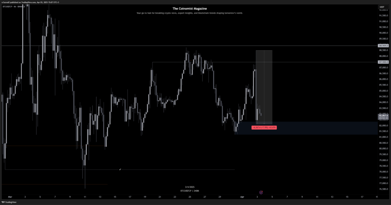Click the 85,000.0 price scale label

(383, 91)
